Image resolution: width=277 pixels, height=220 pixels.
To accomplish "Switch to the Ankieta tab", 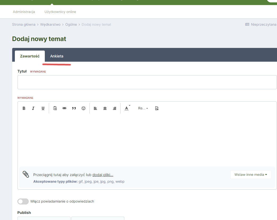I will click(57, 56).
